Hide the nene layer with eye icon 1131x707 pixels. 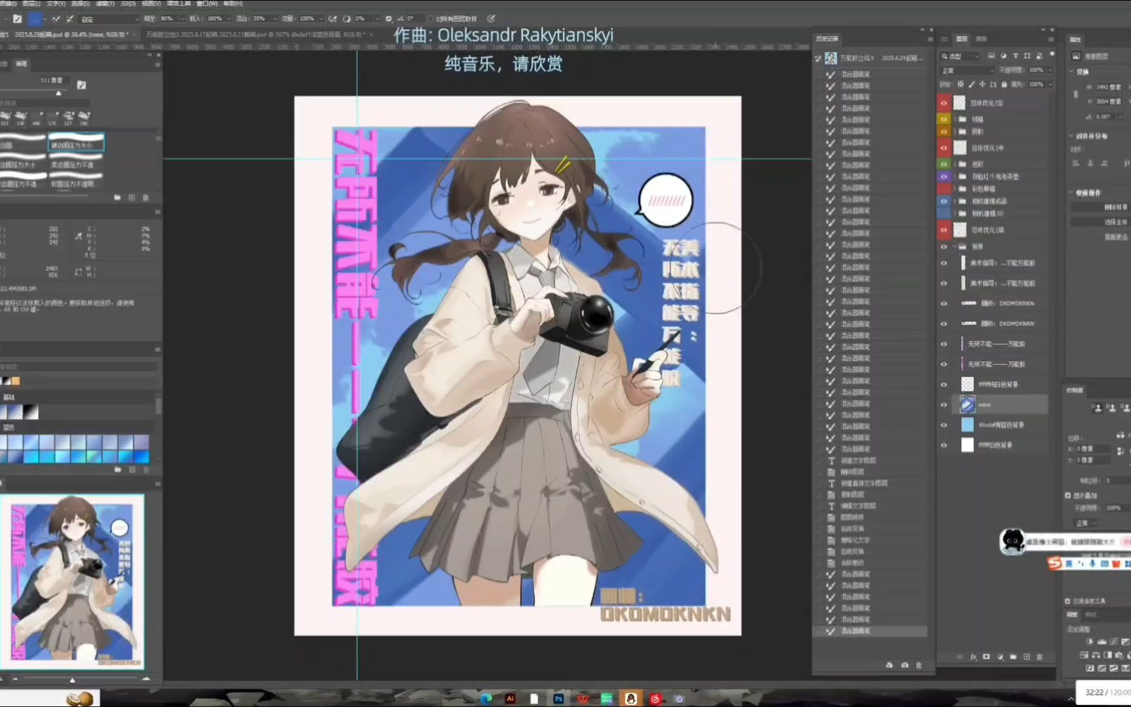pos(944,405)
